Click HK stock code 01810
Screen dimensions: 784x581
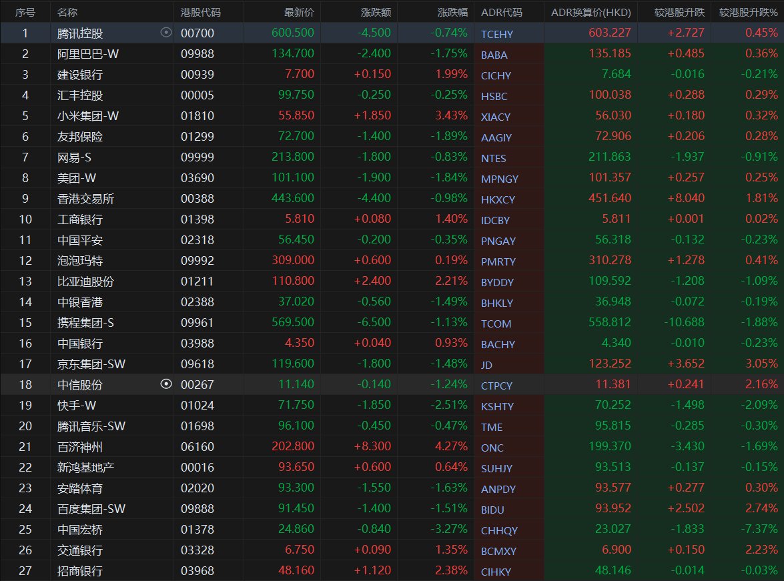197,115
